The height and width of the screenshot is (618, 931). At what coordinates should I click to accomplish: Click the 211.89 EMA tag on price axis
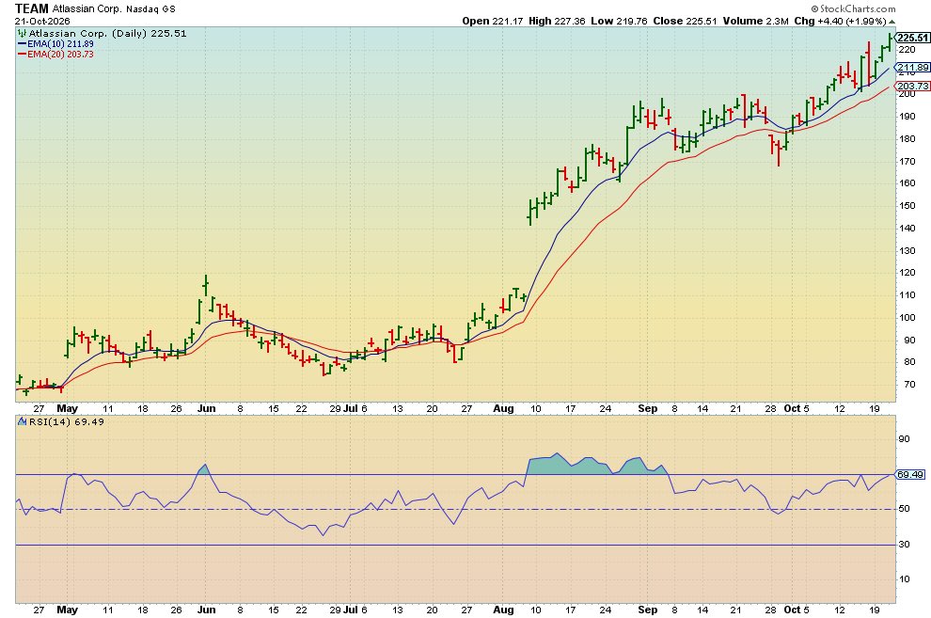tap(912, 67)
